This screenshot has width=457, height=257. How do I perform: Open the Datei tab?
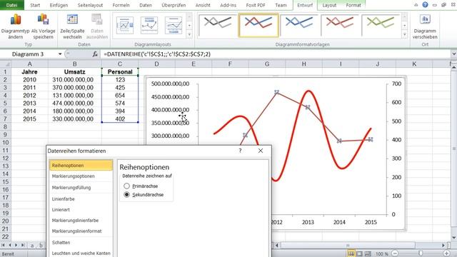point(11,5)
